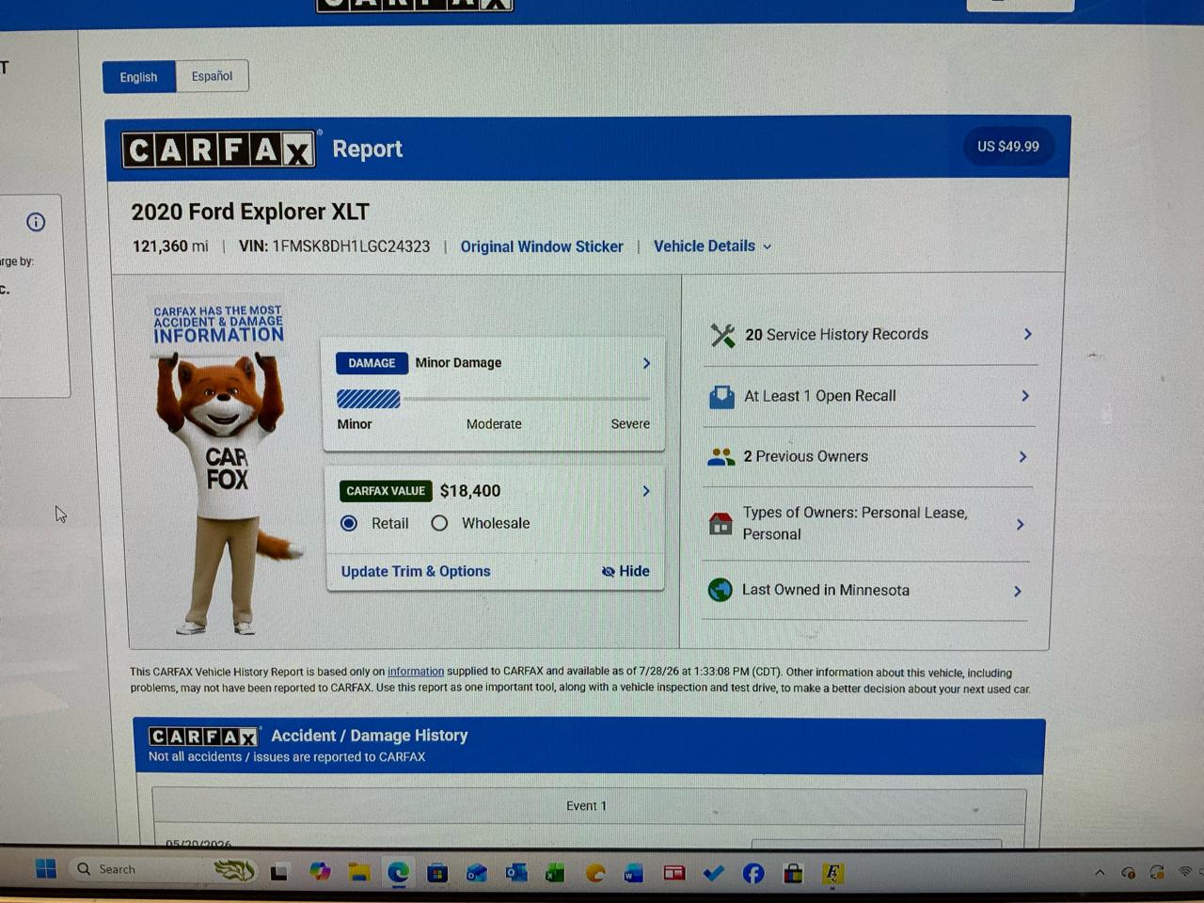This screenshot has height=903, width=1204.
Task: Hide the CARFAX value with eye icon
Action: [626, 571]
